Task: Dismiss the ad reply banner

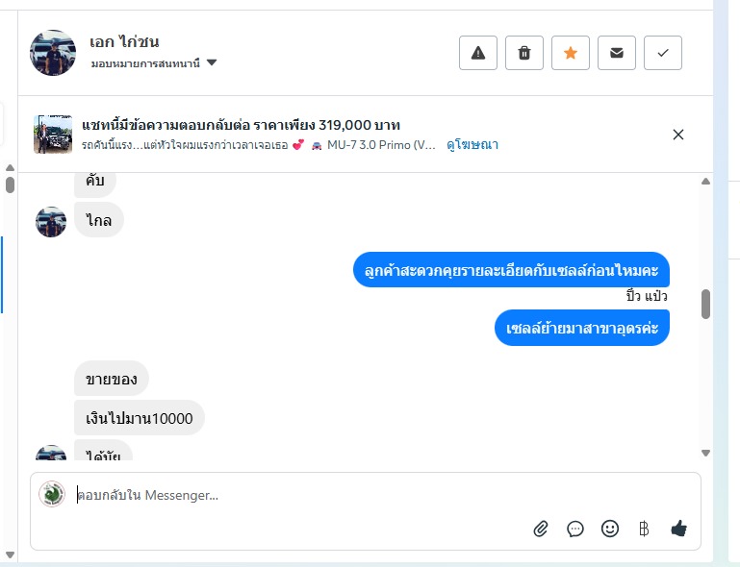Action: (678, 135)
